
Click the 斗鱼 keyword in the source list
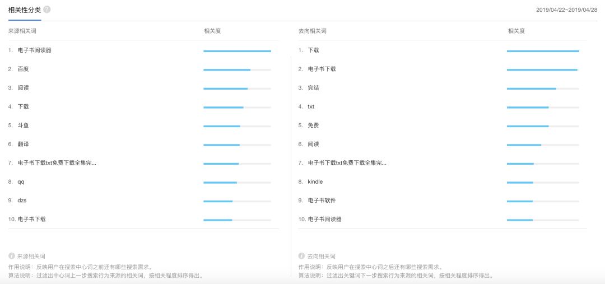(23, 125)
